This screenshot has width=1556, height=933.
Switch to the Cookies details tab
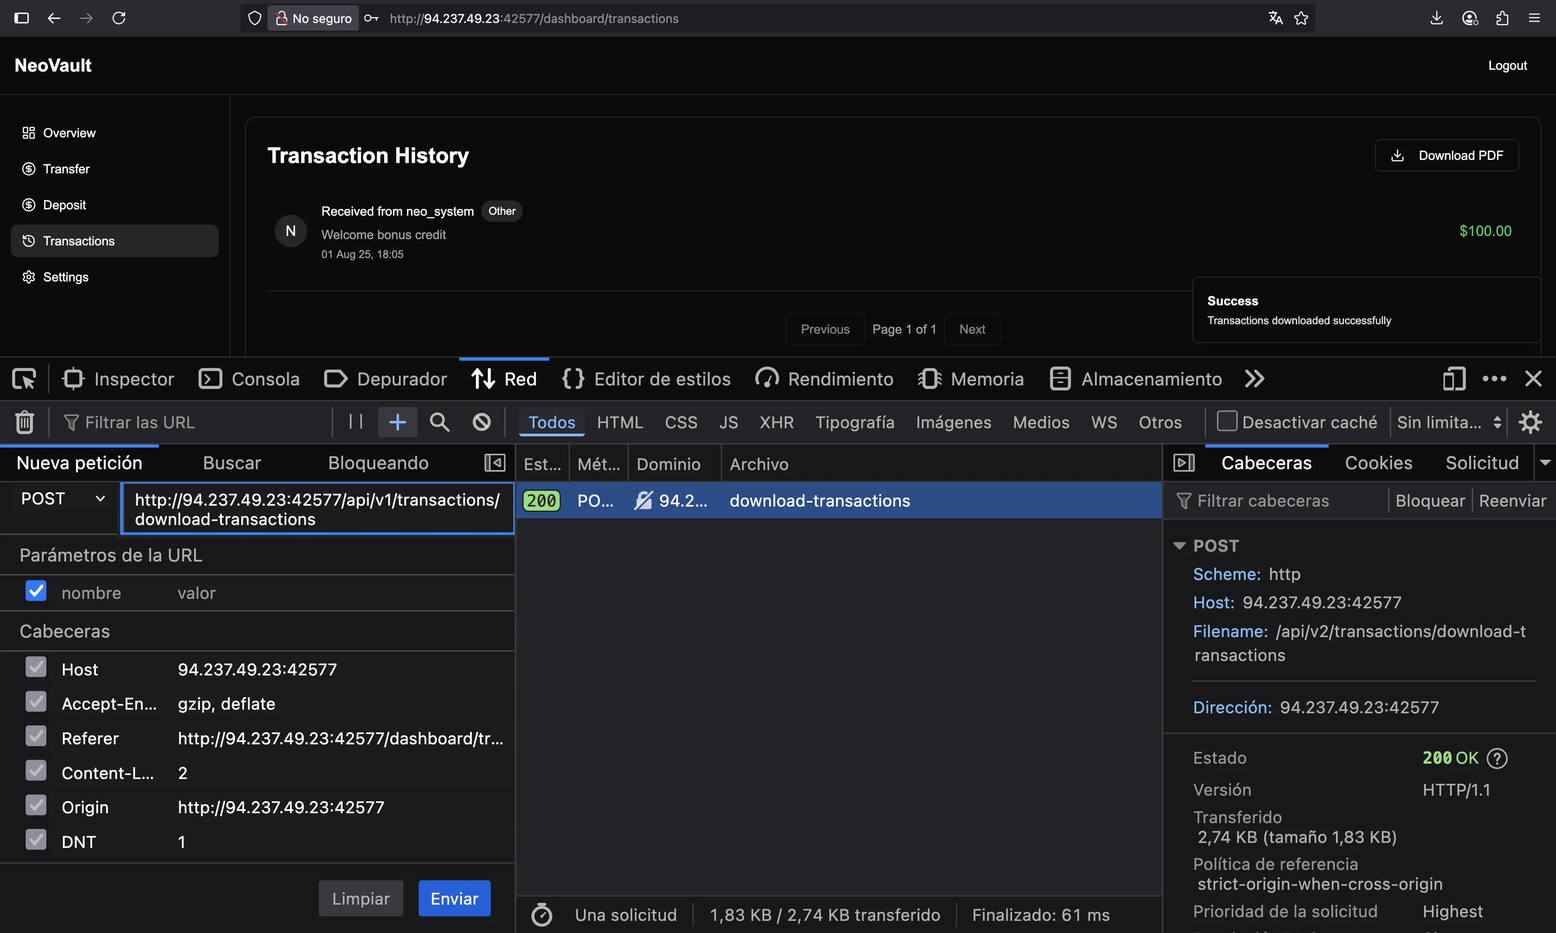tap(1378, 463)
